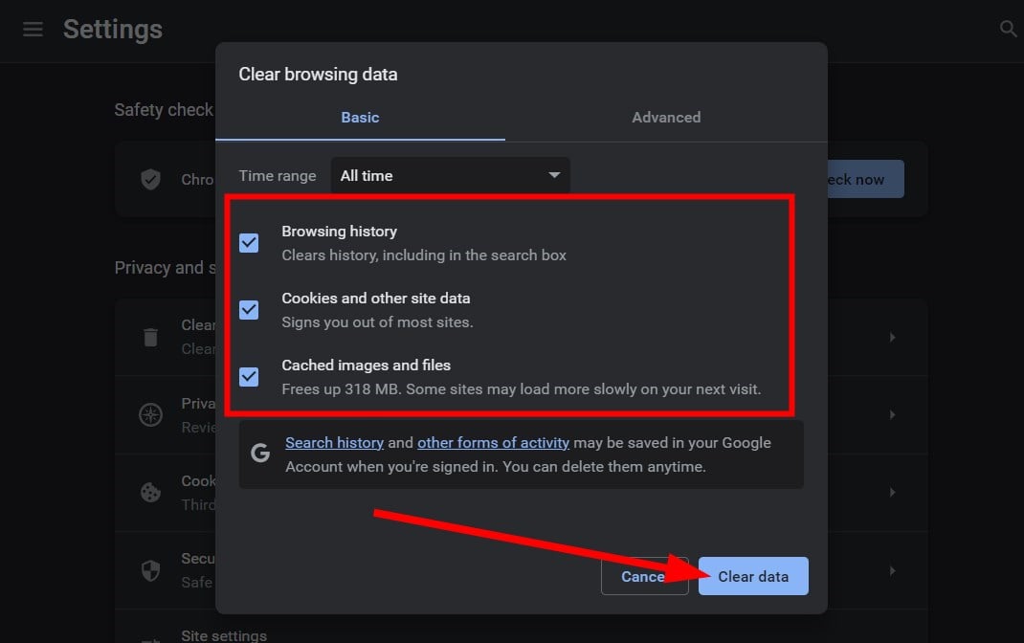Open the Search history link
This screenshot has width=1024, height=643.
334,443
